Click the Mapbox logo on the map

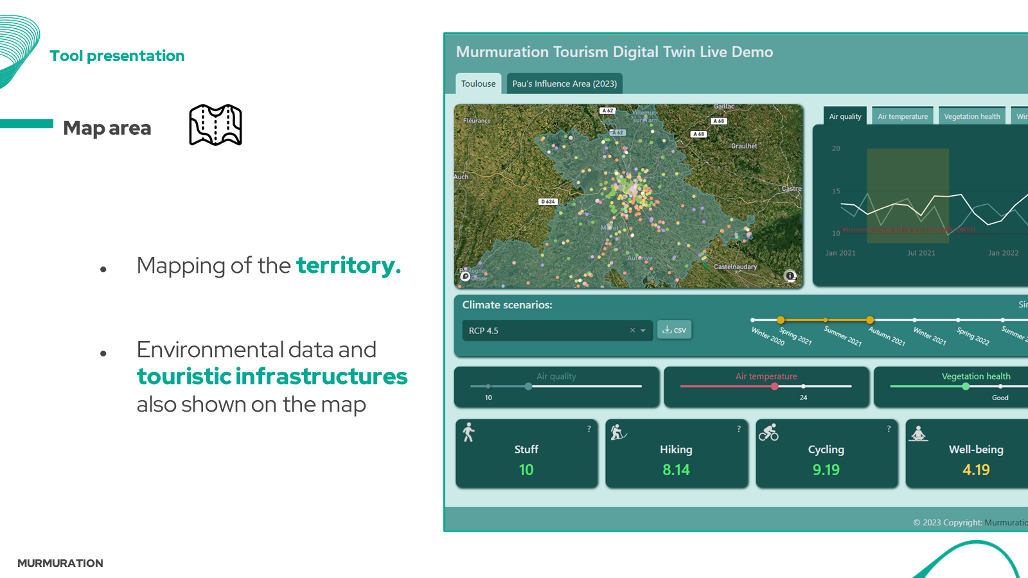[x=466, y=276]
